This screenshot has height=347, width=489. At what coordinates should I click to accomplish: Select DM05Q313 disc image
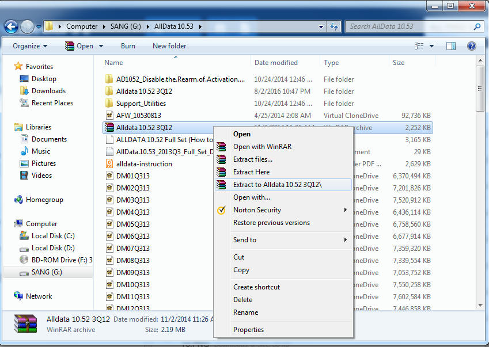pyautogui.click(x=128, y=224)
